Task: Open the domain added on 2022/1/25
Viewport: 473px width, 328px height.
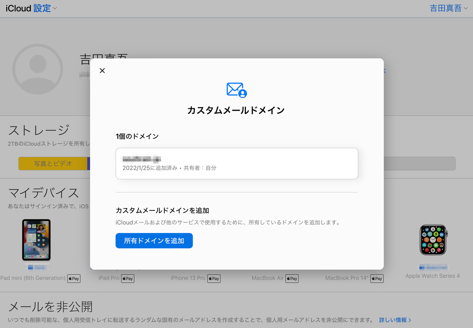Action: pos(236,164)
